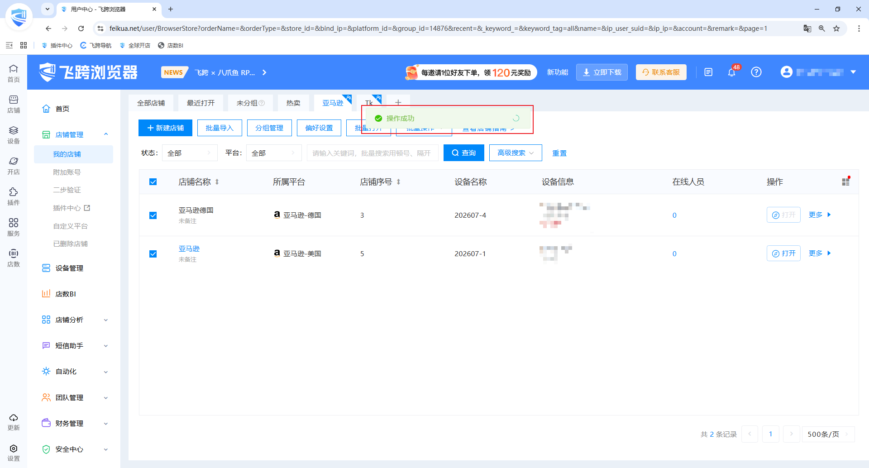
Task: Open the column settings grid icon
Action: coord(845,181)
